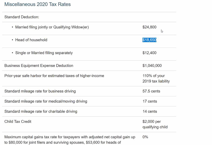Select Standard mileage rate for charitable driving
Image resolution: width=212 pixels, height=145 pixels.
41,111
